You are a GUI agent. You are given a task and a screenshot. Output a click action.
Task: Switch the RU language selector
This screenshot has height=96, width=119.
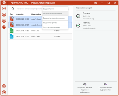click(x=95, y=3)
